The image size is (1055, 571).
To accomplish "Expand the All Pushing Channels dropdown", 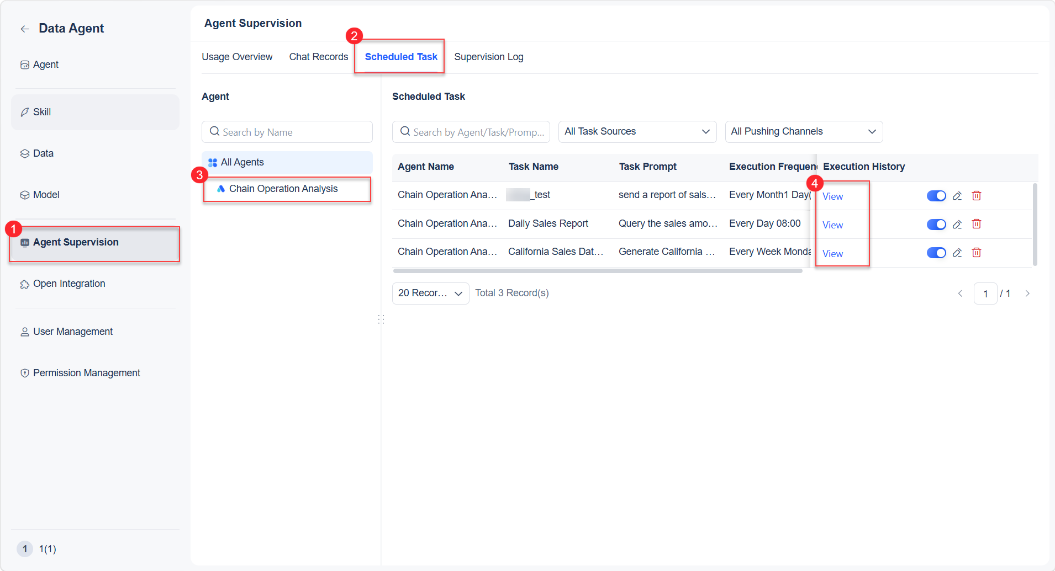I will click(804, 132).
